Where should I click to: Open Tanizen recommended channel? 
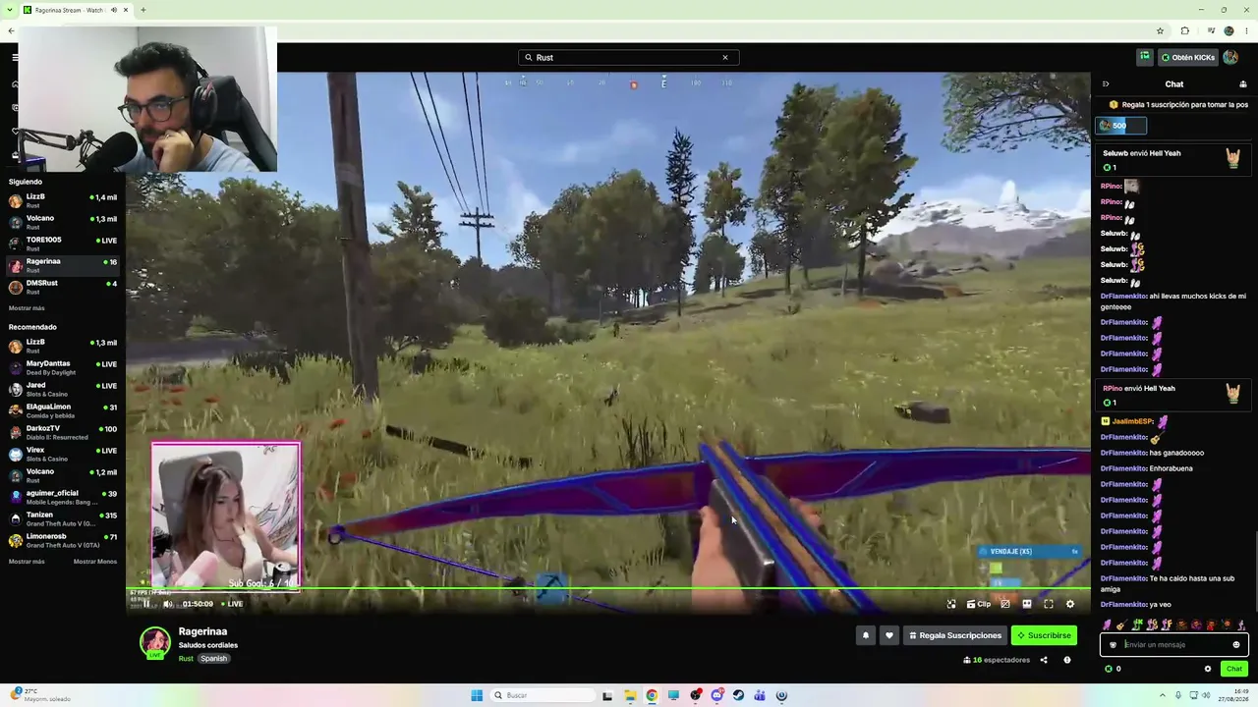tap(63, 518)
